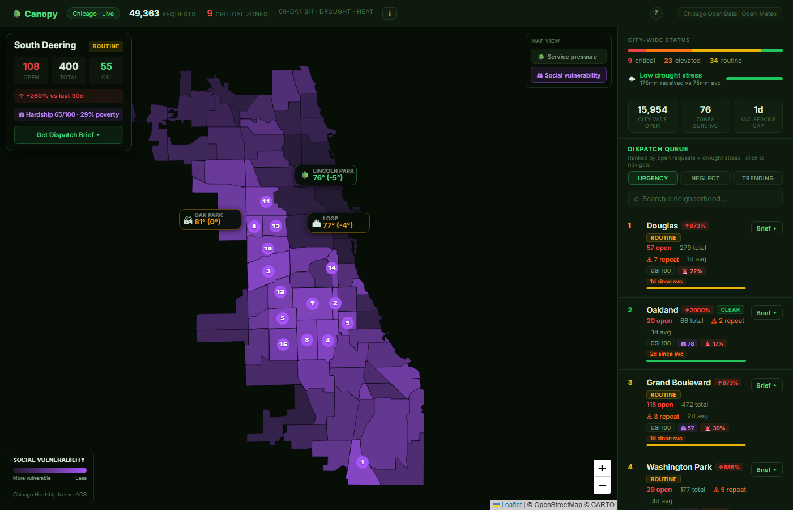Click map marker number 14
The height and width of the screenshot is (510, 793).
tap(332, 267)
